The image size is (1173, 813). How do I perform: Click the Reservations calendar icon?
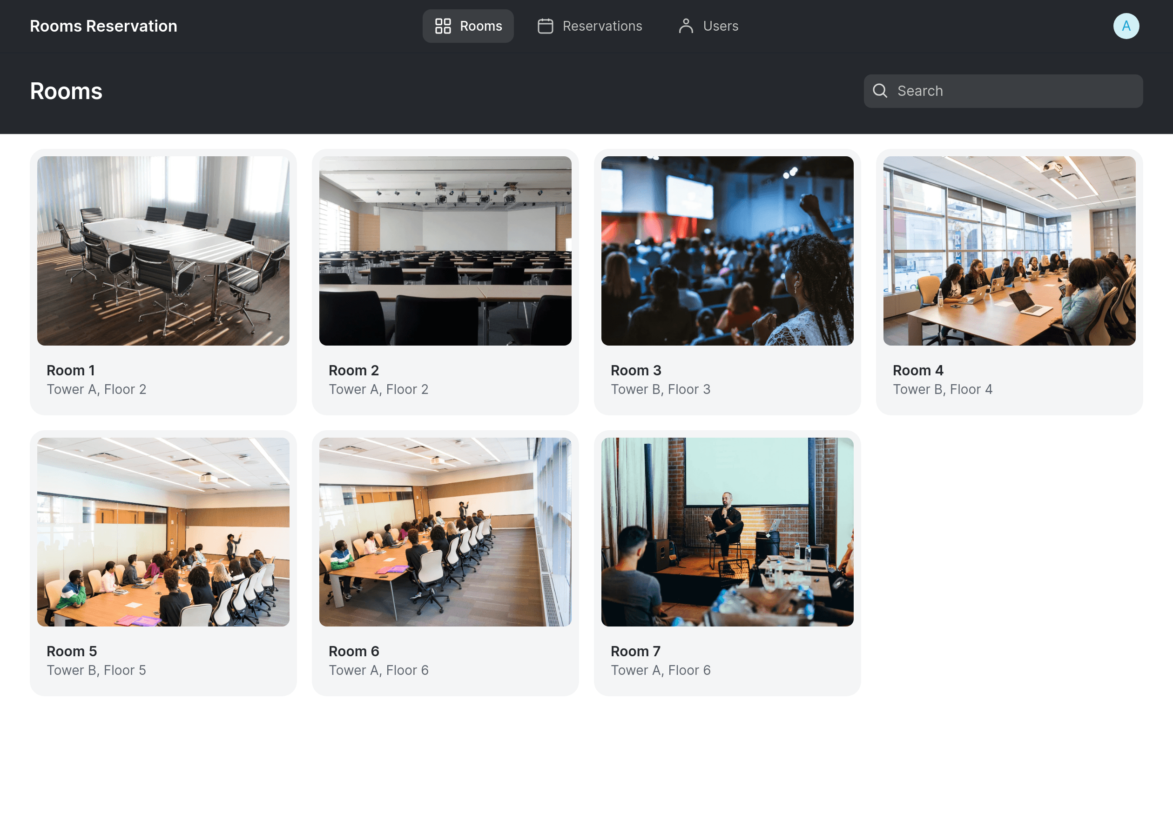(x=545, y=26)
